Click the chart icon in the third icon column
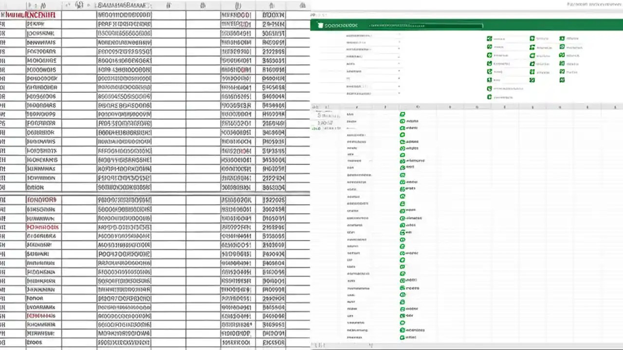This screenshot has width=623, height=350. (x=562, y=55)
